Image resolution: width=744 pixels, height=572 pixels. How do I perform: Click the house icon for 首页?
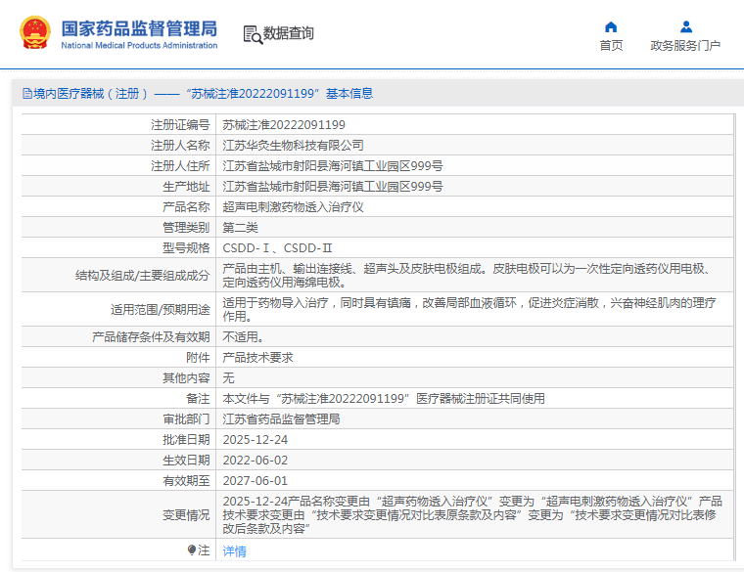tap(611, 26)
